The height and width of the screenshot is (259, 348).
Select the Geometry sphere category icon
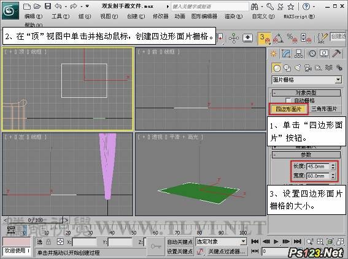(277, 68)
